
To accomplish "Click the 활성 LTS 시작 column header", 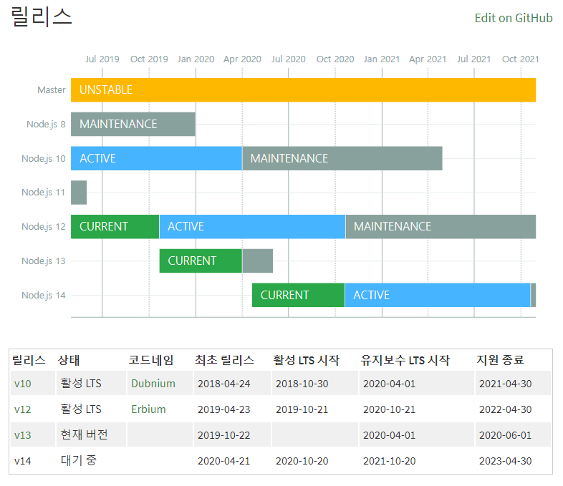I will click(x=307, y=360).
